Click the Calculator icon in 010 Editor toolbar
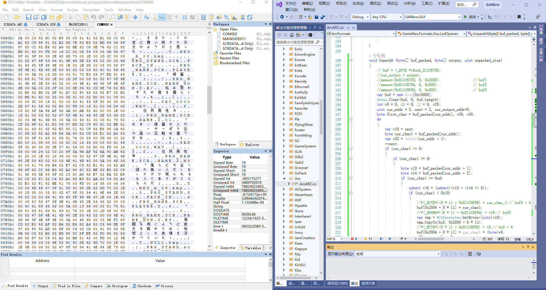Image resolution: width=546 pixels, height=290 pixels. (x=203, y=17)
